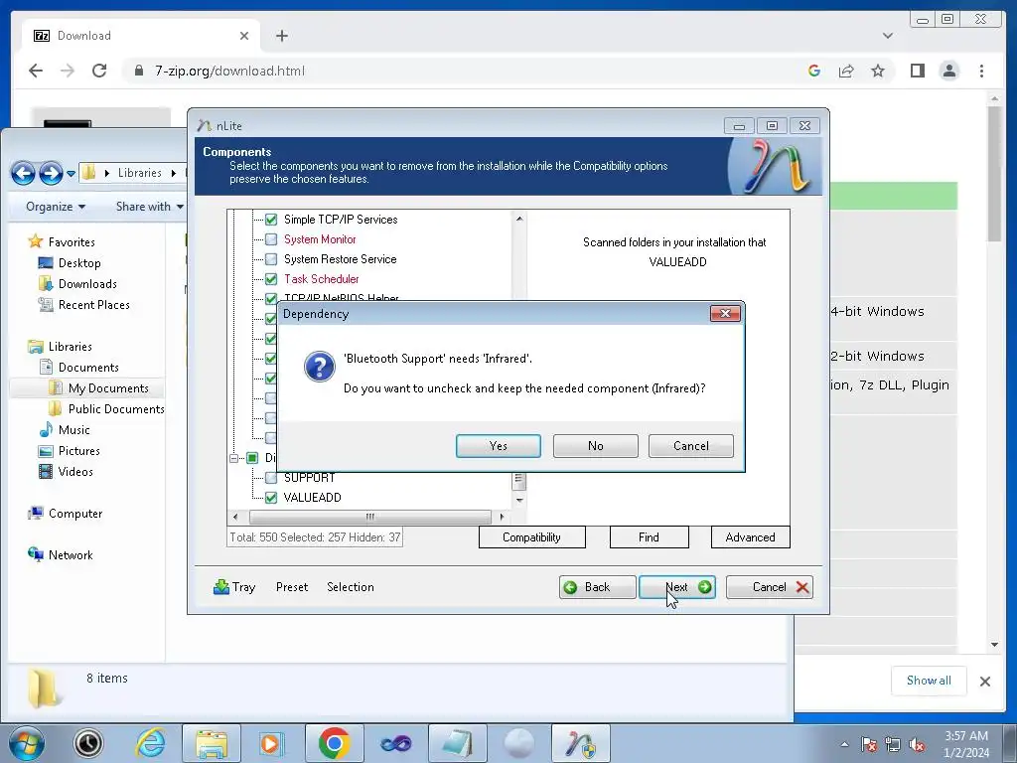Click the component list scroll-up arrow
Viewport: 1017px width, 763px height.
(x=518, y=220)
